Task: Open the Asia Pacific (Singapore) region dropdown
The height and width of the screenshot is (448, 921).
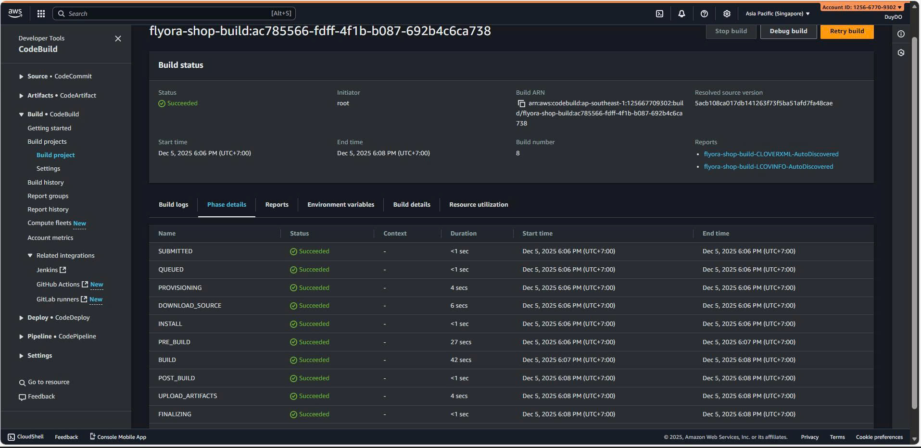Action: pos(777,13)
